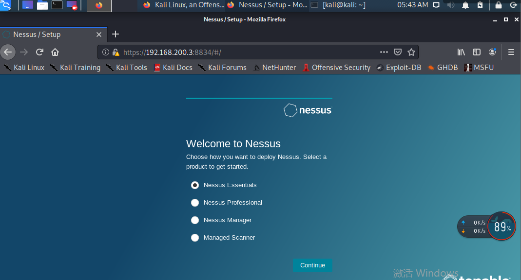Minimize the Firefox window
521x280 pixels.
coord(495,20)
